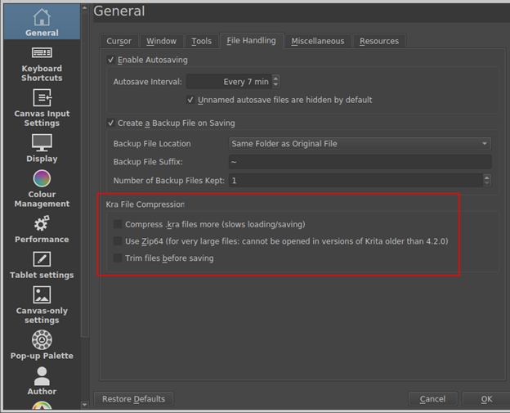Open Performance settings gear icon
510x413 pixels.
coord(42,223)
